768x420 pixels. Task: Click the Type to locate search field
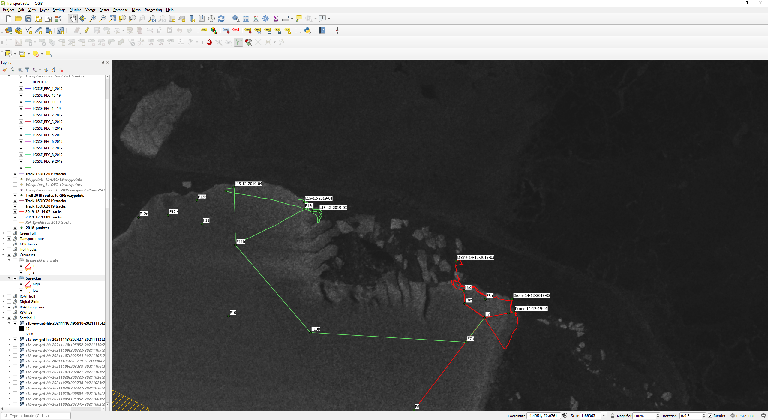pos(36,415)
